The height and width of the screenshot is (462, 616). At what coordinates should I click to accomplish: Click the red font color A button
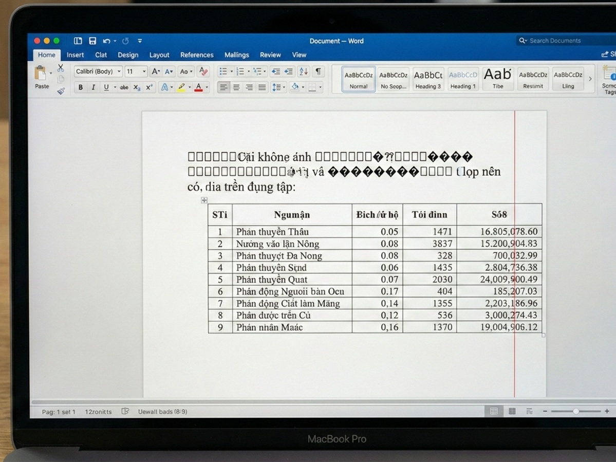click(199, 87)
